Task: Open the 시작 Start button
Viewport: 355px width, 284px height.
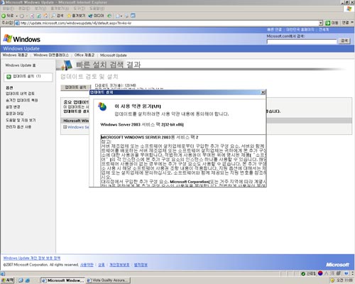Action: coord(8,280)
